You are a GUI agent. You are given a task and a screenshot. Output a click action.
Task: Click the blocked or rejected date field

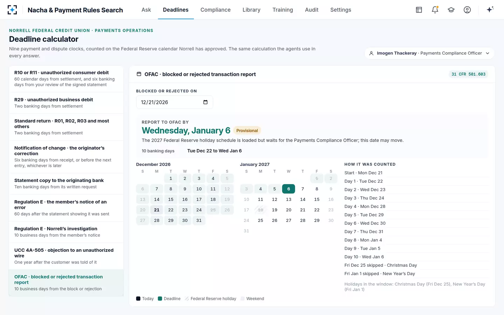coord(174,102)
